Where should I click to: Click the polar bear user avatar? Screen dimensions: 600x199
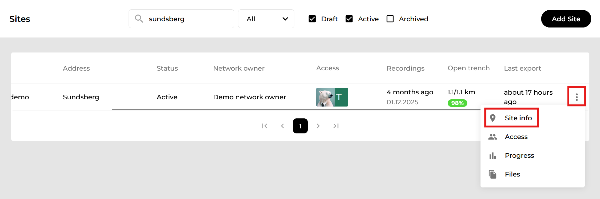point(325,97)
